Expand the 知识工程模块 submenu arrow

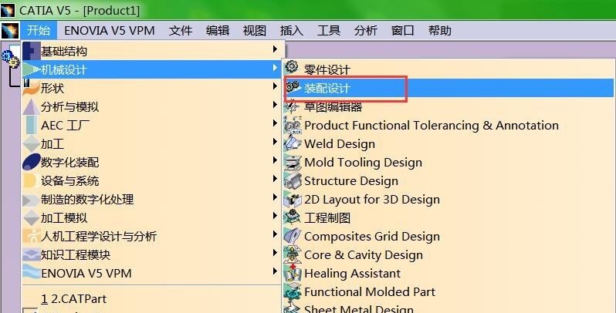(x=275, y=253)
